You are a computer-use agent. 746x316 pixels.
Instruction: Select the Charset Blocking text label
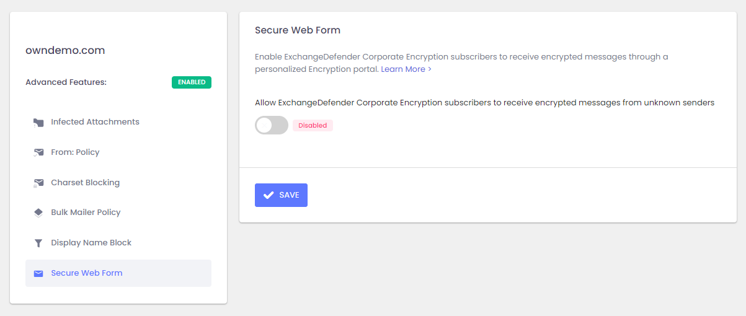[85, 183]
